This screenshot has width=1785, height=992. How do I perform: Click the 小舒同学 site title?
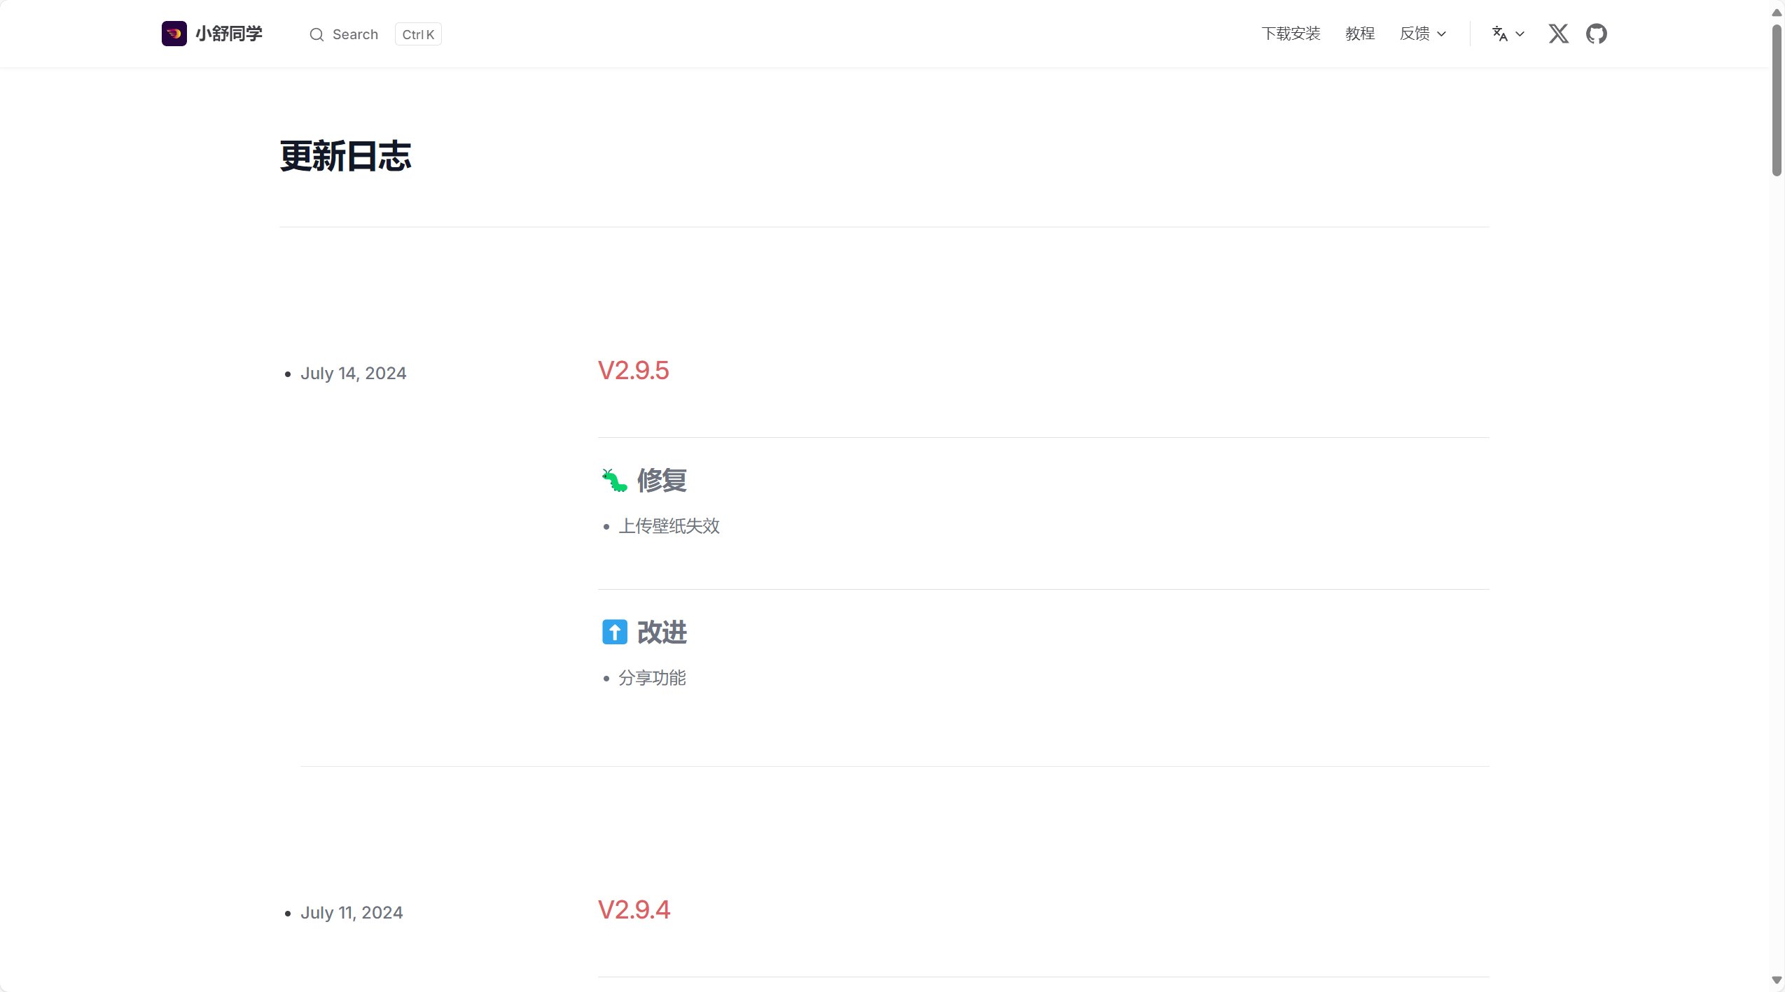coord(229,34)
